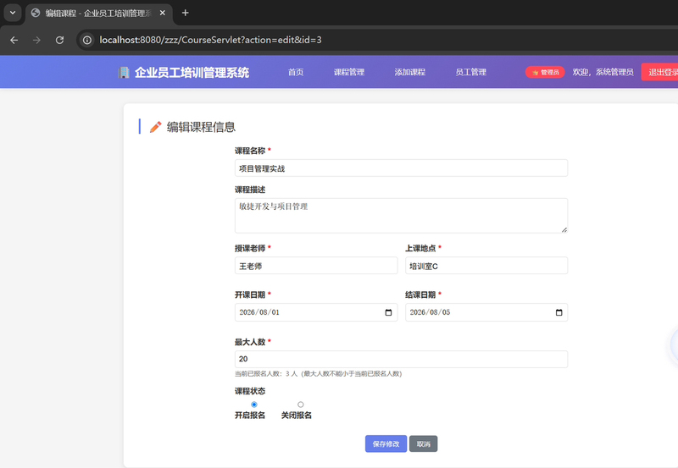Focus the 课程名称 input field
The image size is (678, 468).
(401, 168)
